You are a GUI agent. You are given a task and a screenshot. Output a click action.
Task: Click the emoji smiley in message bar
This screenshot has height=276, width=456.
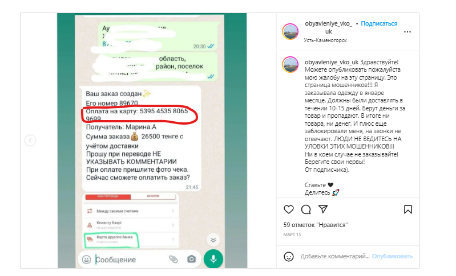point(86,259)
